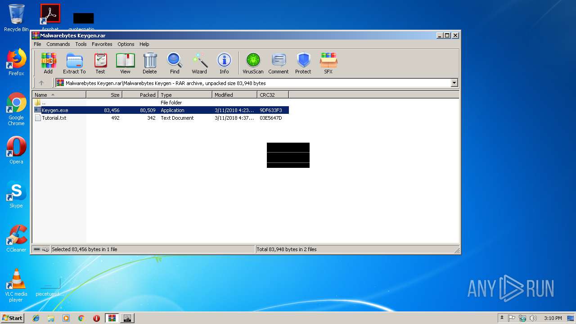Click the Delete trash can icon
576x324 pixels.
click(x=150, y=63)
